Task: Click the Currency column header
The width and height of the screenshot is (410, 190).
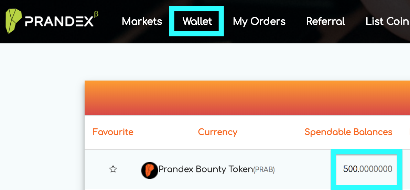Action: tap(217, 132)
